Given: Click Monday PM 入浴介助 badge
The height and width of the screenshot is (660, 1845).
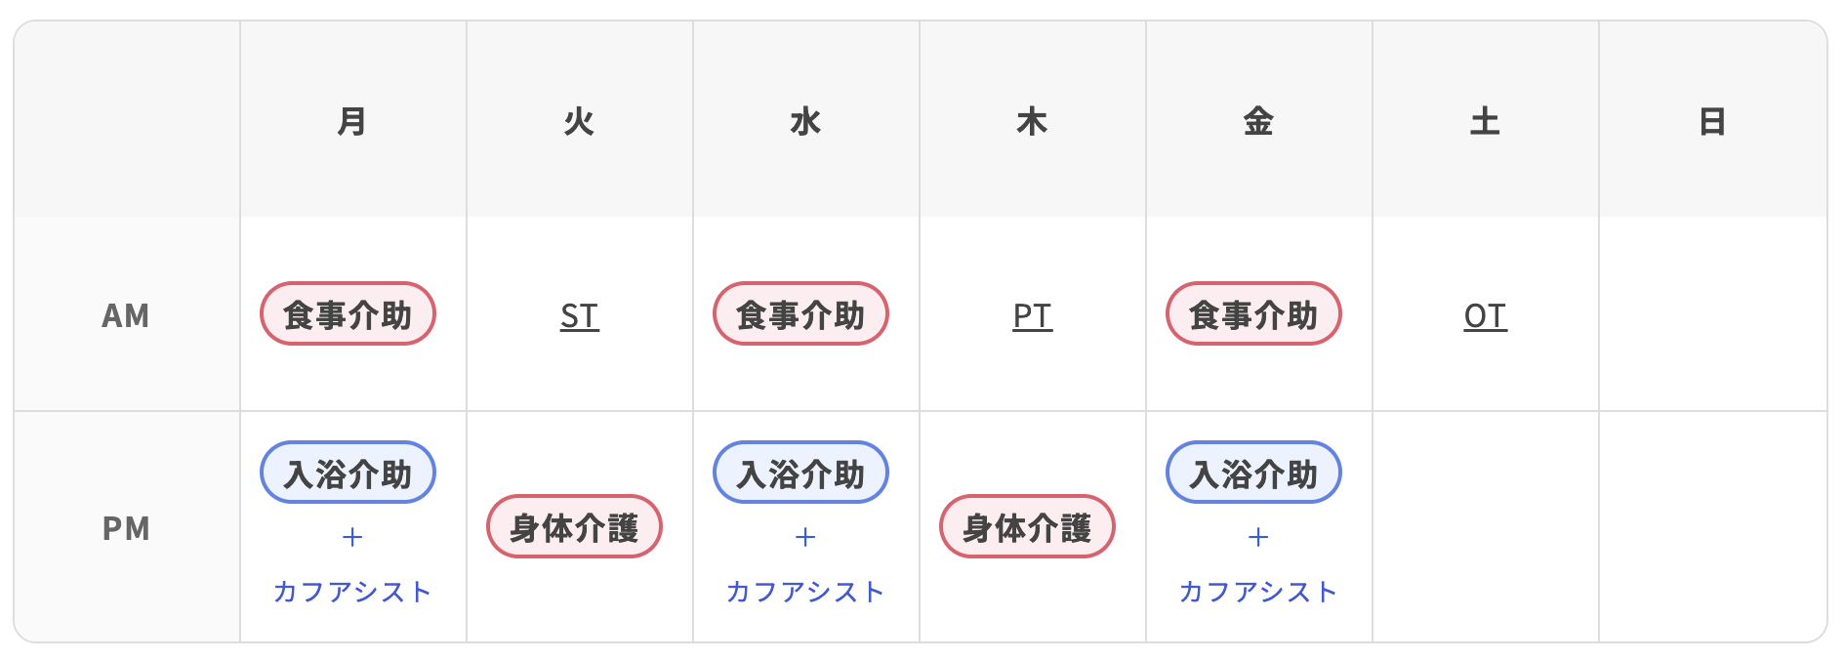Looking at the screenshot, I should click(x=348, y=474).
